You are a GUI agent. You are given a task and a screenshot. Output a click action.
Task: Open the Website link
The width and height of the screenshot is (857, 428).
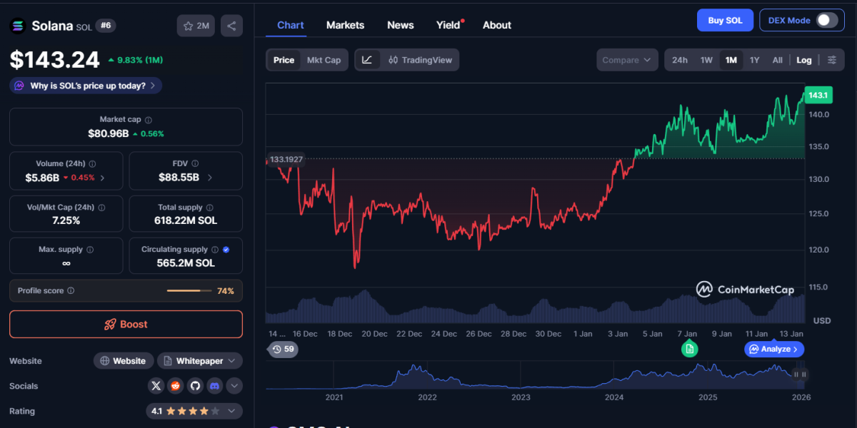click(x=124, y=361)
